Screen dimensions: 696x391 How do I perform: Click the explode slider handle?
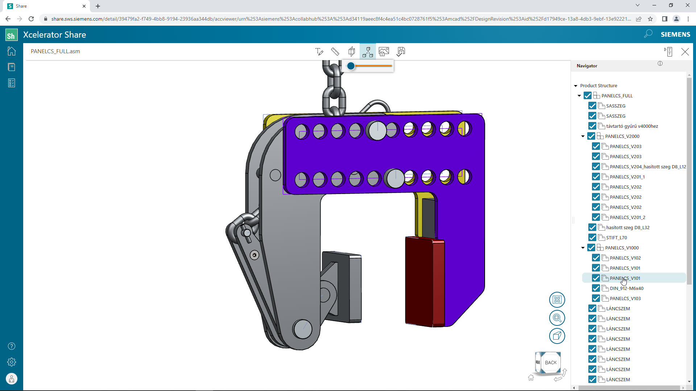pyautogui.click(x=351, y=66)
